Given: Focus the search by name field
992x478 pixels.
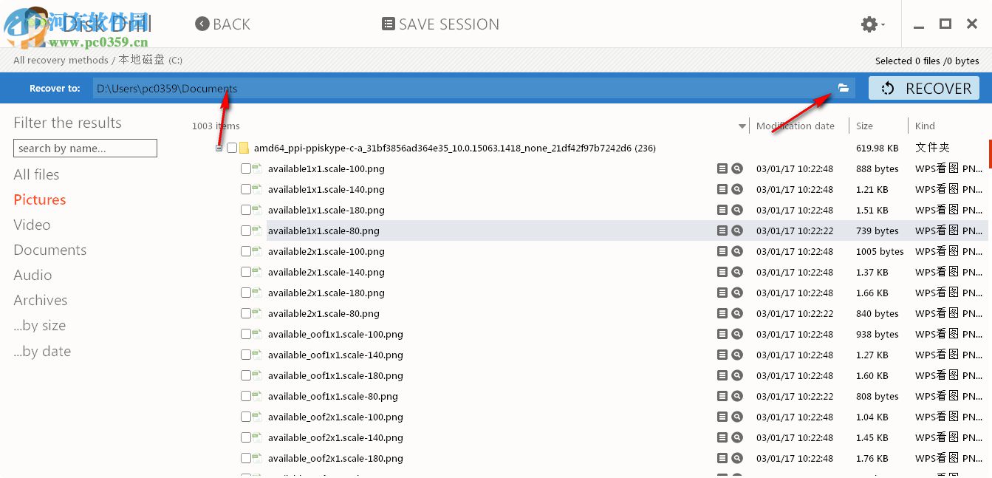Looking at the screenshot, I should 85,148.
